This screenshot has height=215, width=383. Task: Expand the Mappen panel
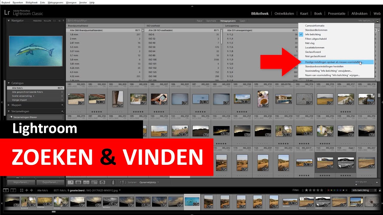tap(9, 105)
